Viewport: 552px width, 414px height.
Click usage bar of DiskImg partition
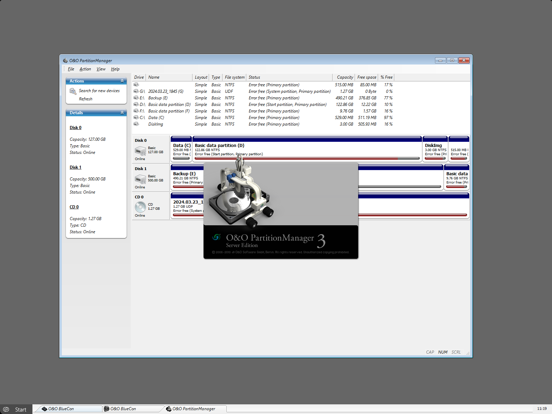(435, 159)
